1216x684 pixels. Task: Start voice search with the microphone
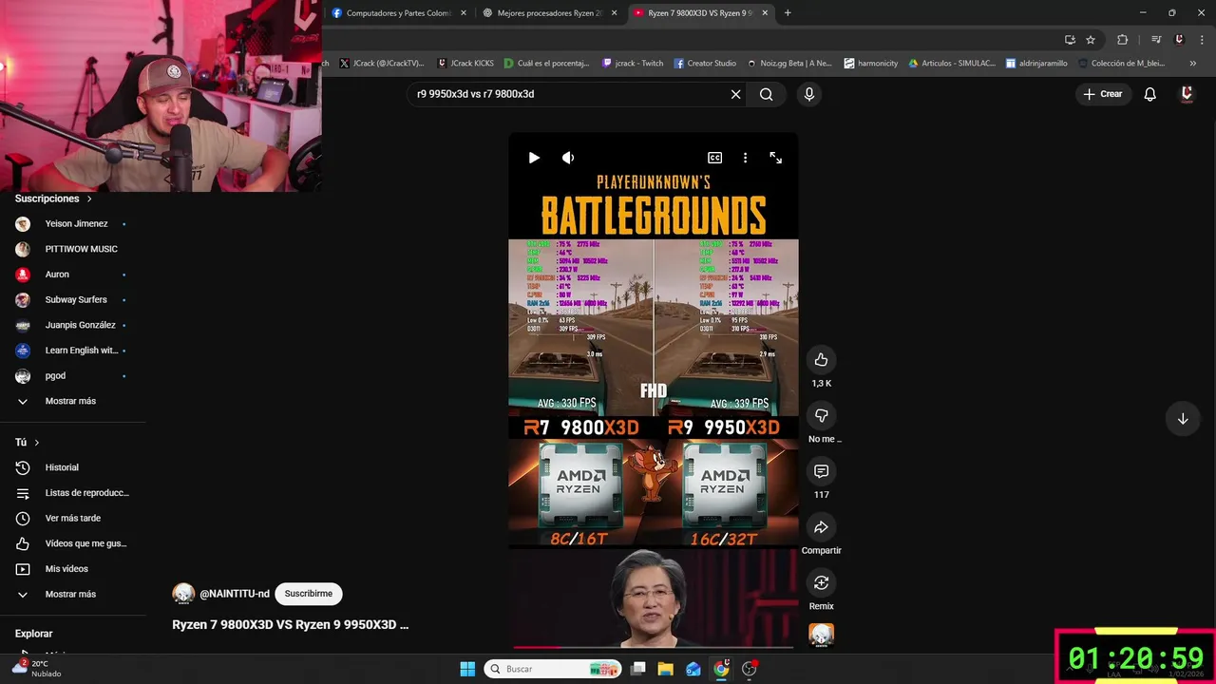click(809, 94)
